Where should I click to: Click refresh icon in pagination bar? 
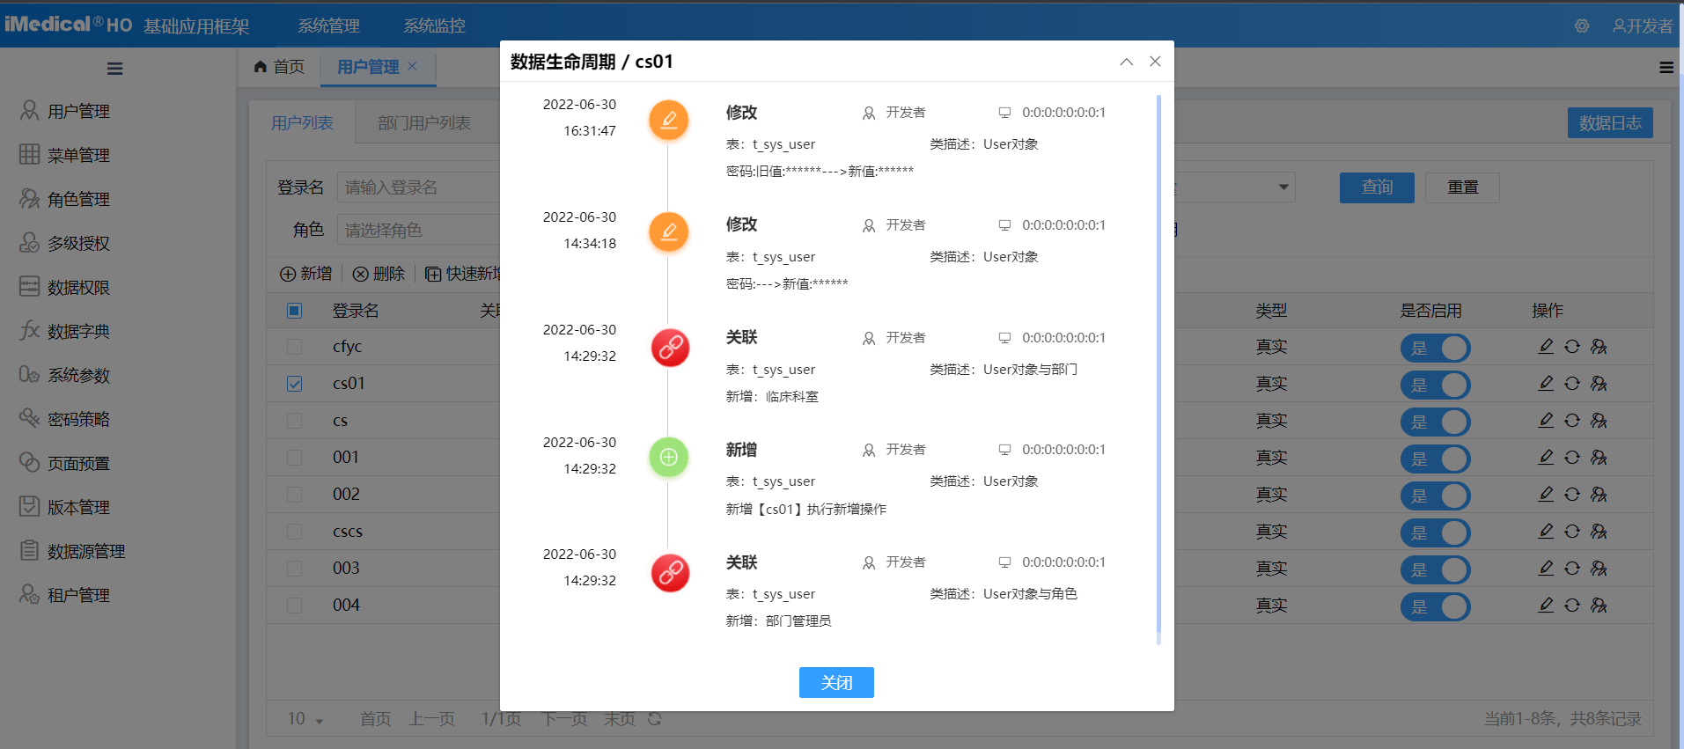[655, 719]
